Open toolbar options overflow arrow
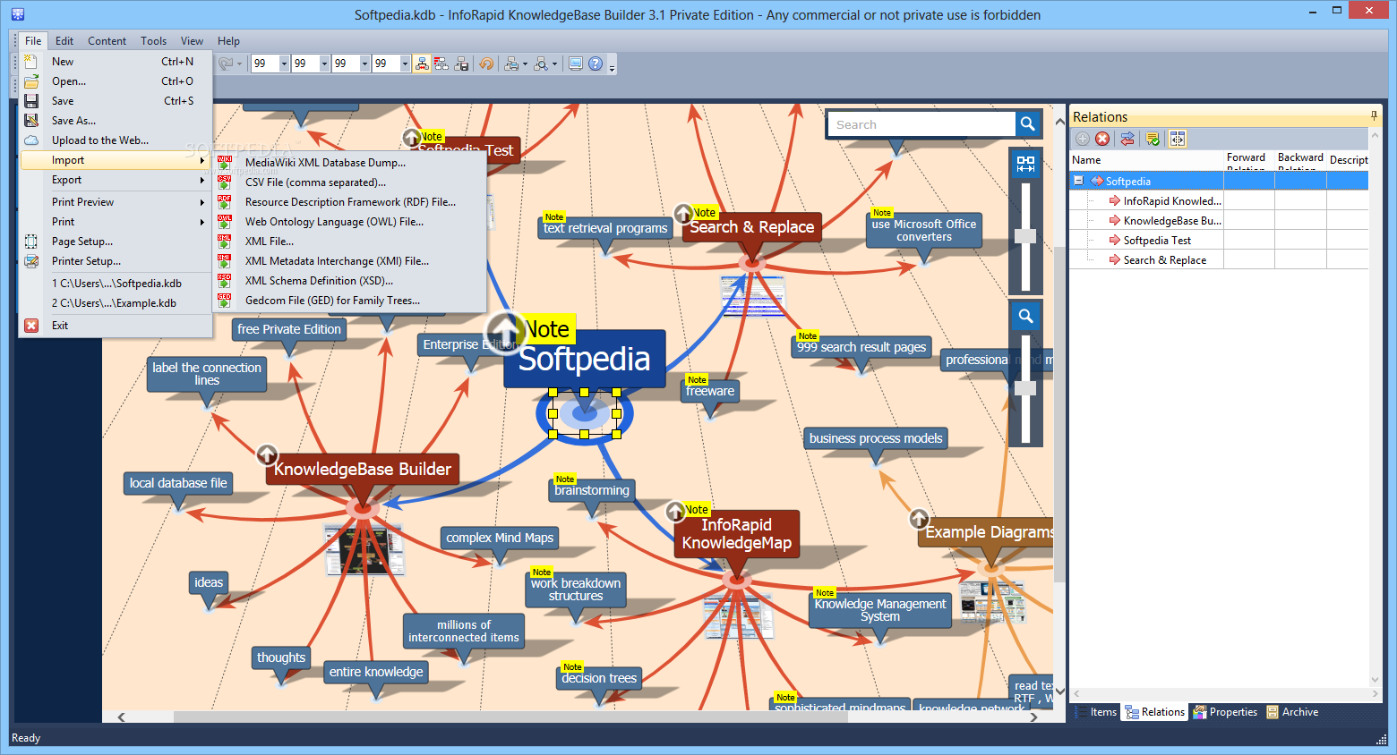The image size is (1397, 755). coord(613,67)
